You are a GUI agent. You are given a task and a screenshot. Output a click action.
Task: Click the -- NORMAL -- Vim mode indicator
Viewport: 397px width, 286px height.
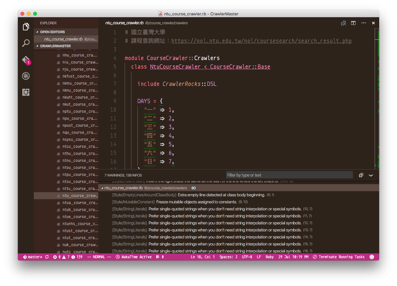[x=99, y=257]
